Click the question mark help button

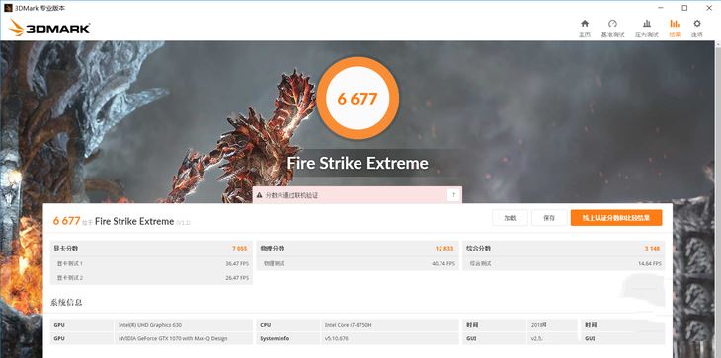point(453,195)
